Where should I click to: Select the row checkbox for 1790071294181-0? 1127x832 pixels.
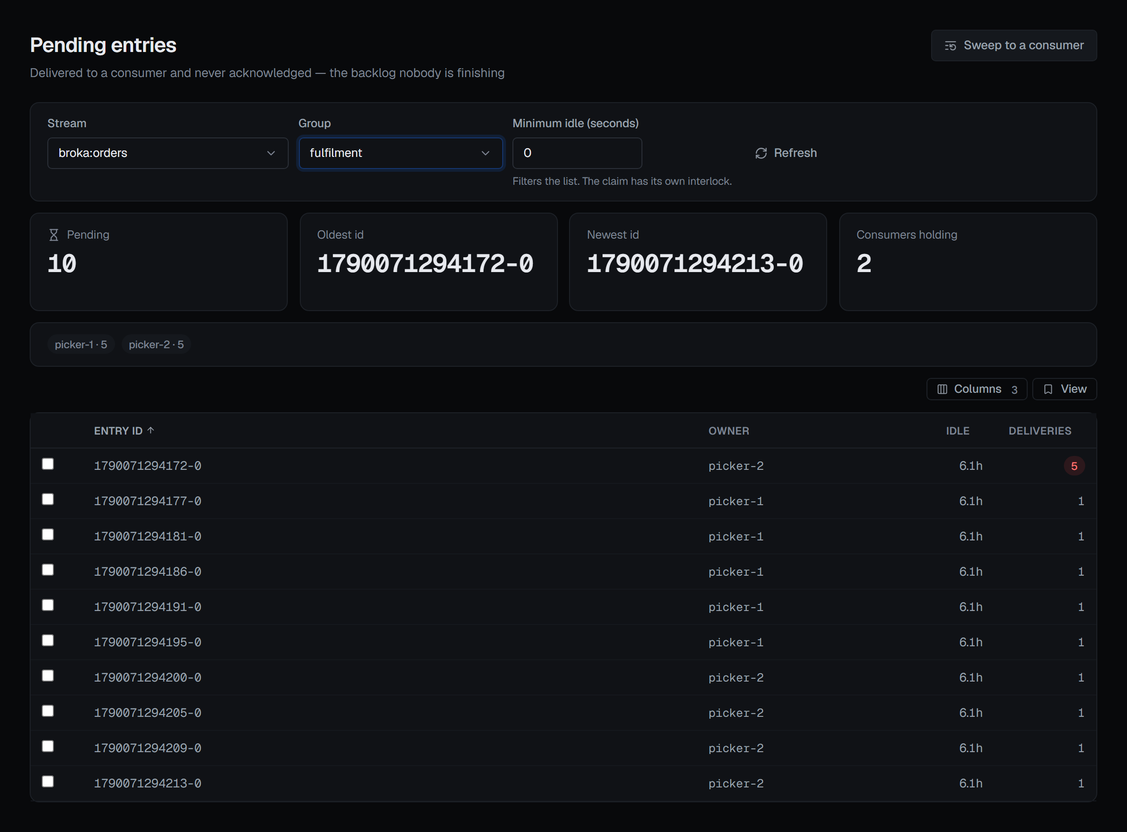pos(48,534)
